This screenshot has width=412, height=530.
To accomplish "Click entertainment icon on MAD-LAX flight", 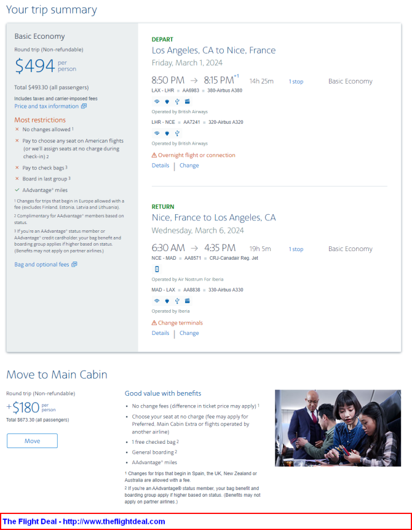I will (x=188, y=301).
